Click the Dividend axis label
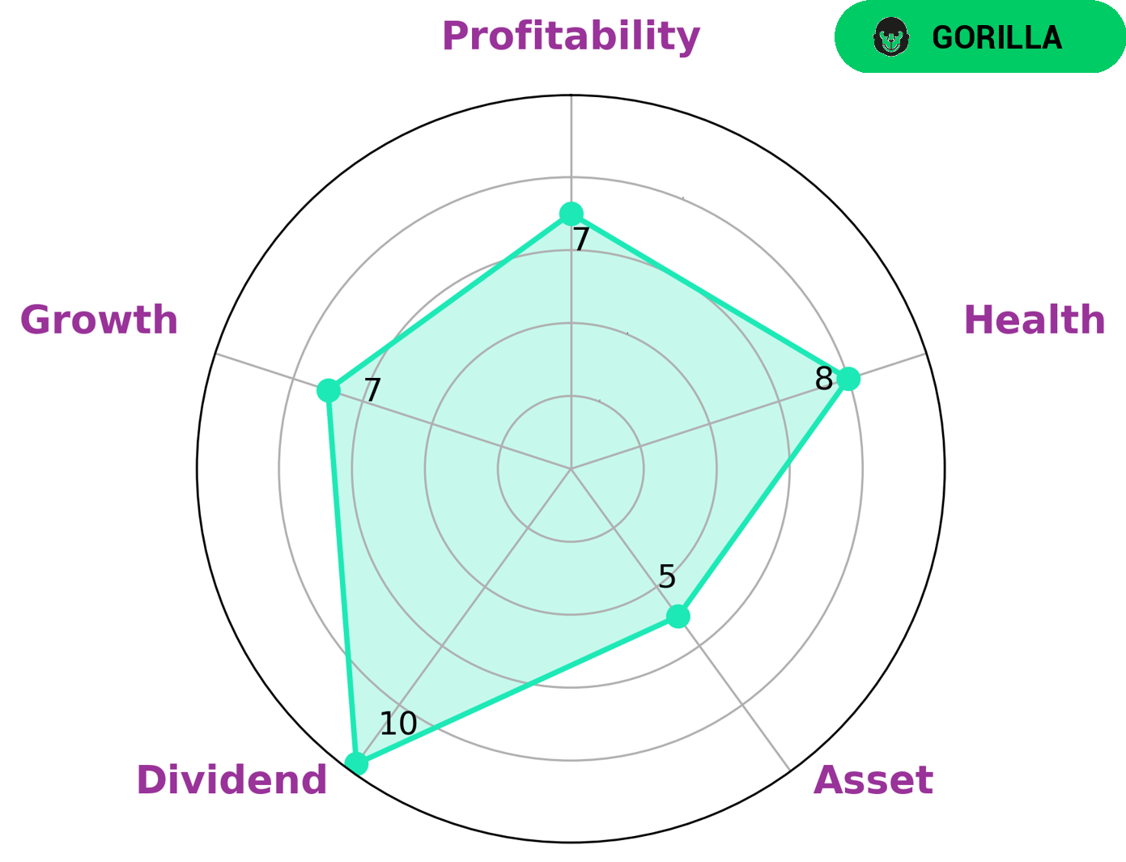1126x862 pixels. click(232, 780)
